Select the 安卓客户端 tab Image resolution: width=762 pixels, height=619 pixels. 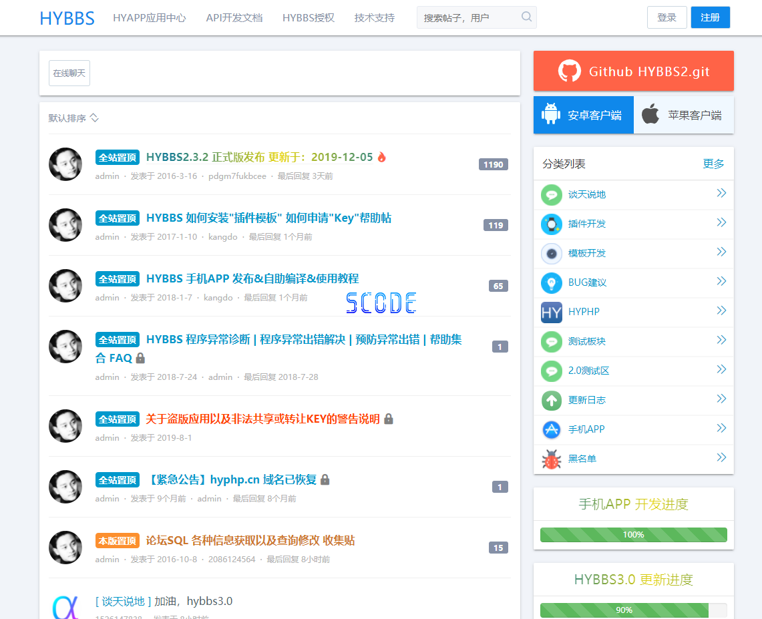(584, 115)
